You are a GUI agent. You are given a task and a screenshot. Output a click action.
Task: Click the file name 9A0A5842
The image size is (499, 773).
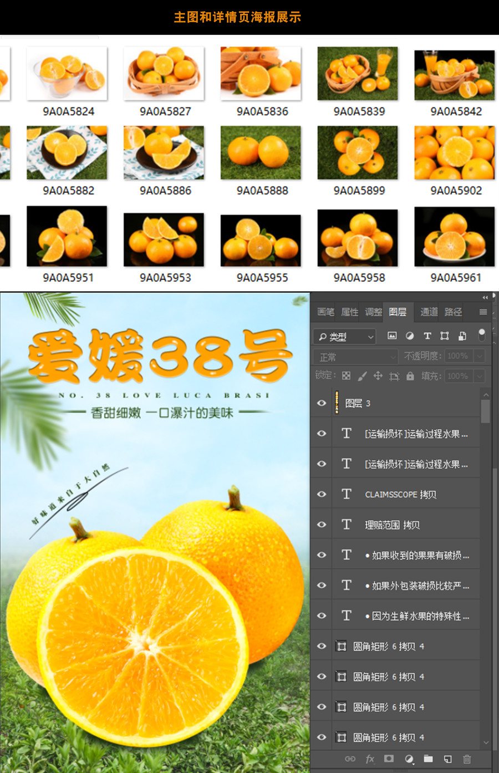456,111
